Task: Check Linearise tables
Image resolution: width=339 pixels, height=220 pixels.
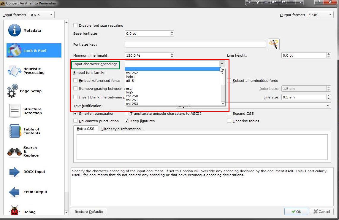Action: [x=229, y=121]
